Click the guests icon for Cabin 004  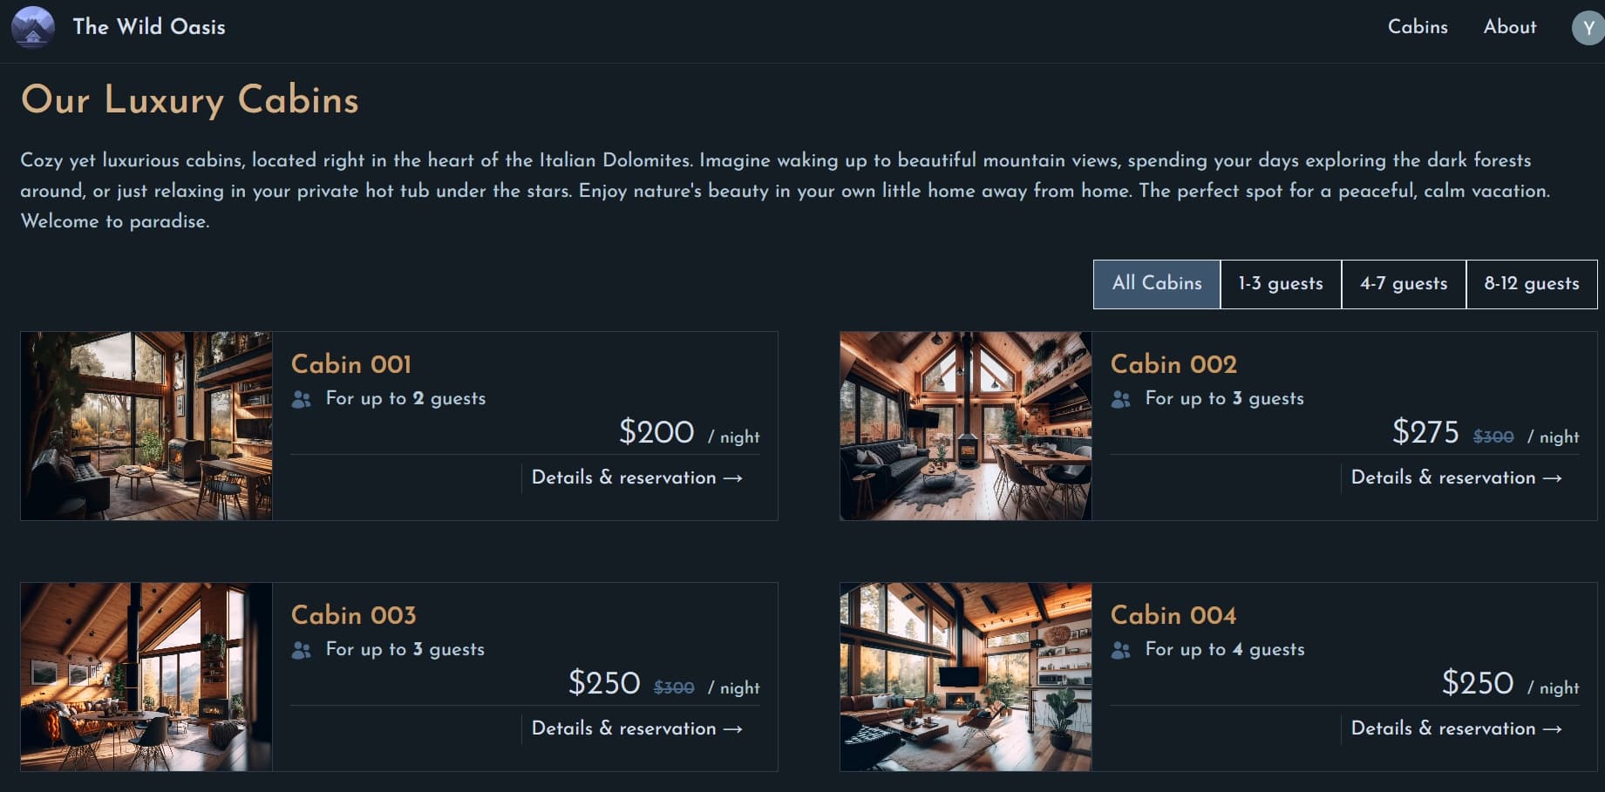[1121, 650]
